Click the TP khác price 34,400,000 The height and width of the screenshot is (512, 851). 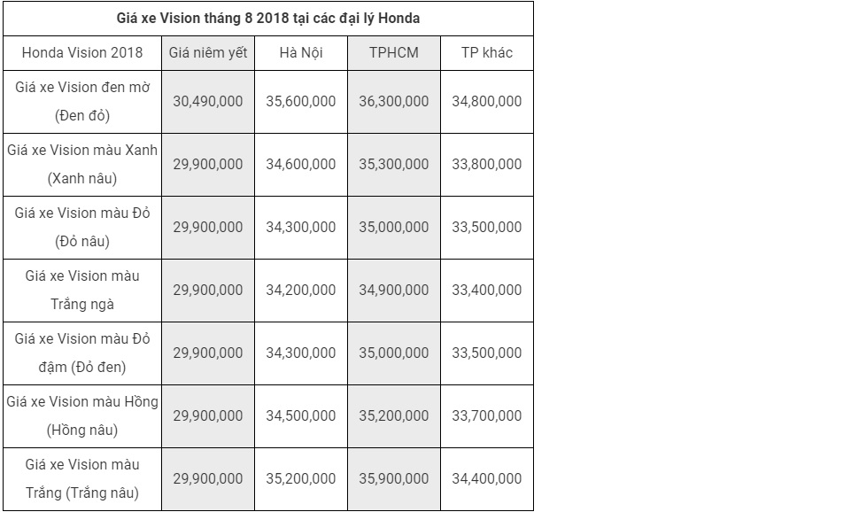(487, 478)
